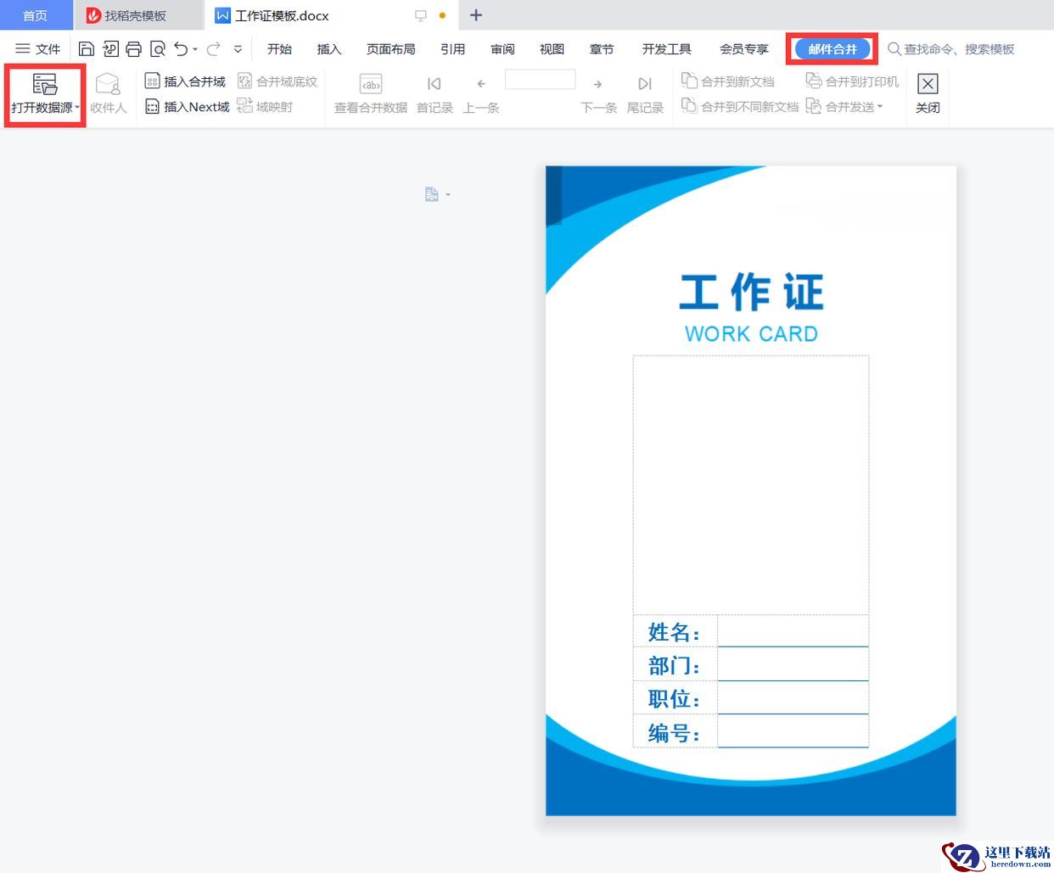Viewport: 1054px width, 873px height.
Task: Click the 工作证 title text
Action: (752, 292)
